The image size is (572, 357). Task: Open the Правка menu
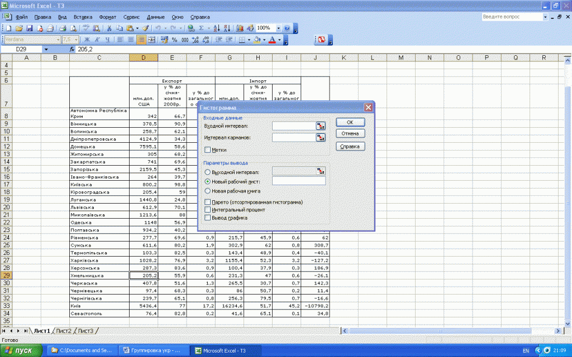click(42, 17)
